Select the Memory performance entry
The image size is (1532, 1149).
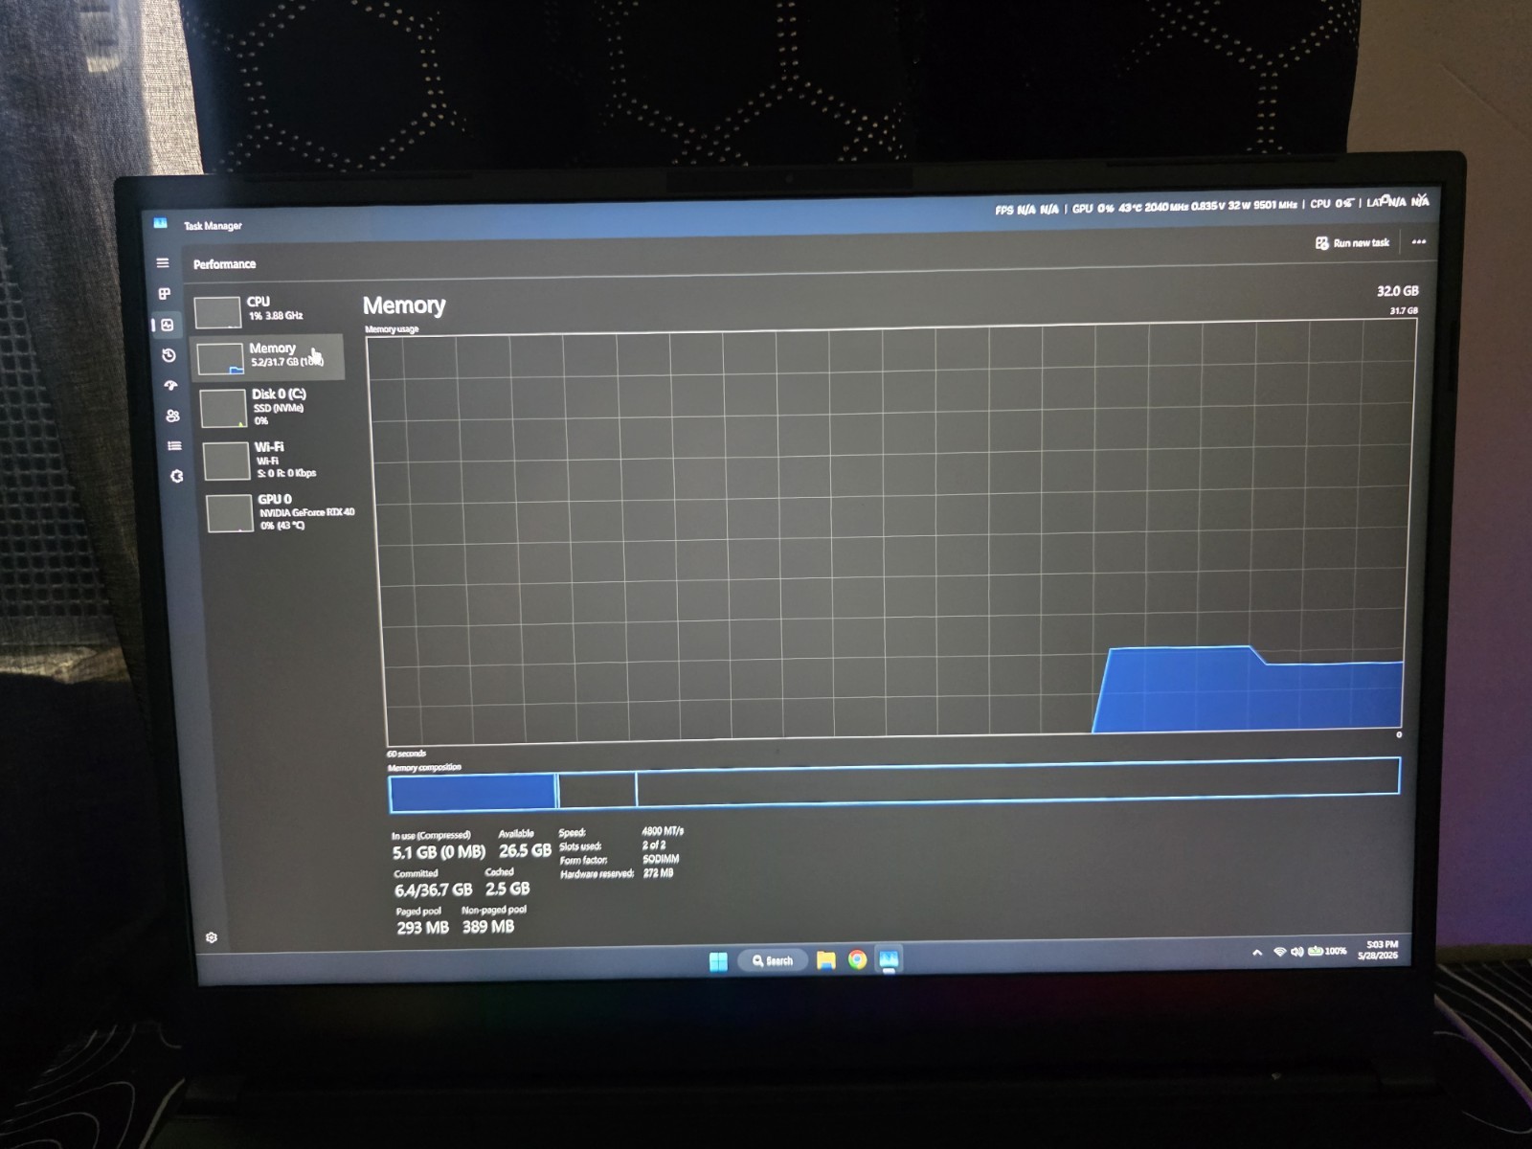(267, 356)
